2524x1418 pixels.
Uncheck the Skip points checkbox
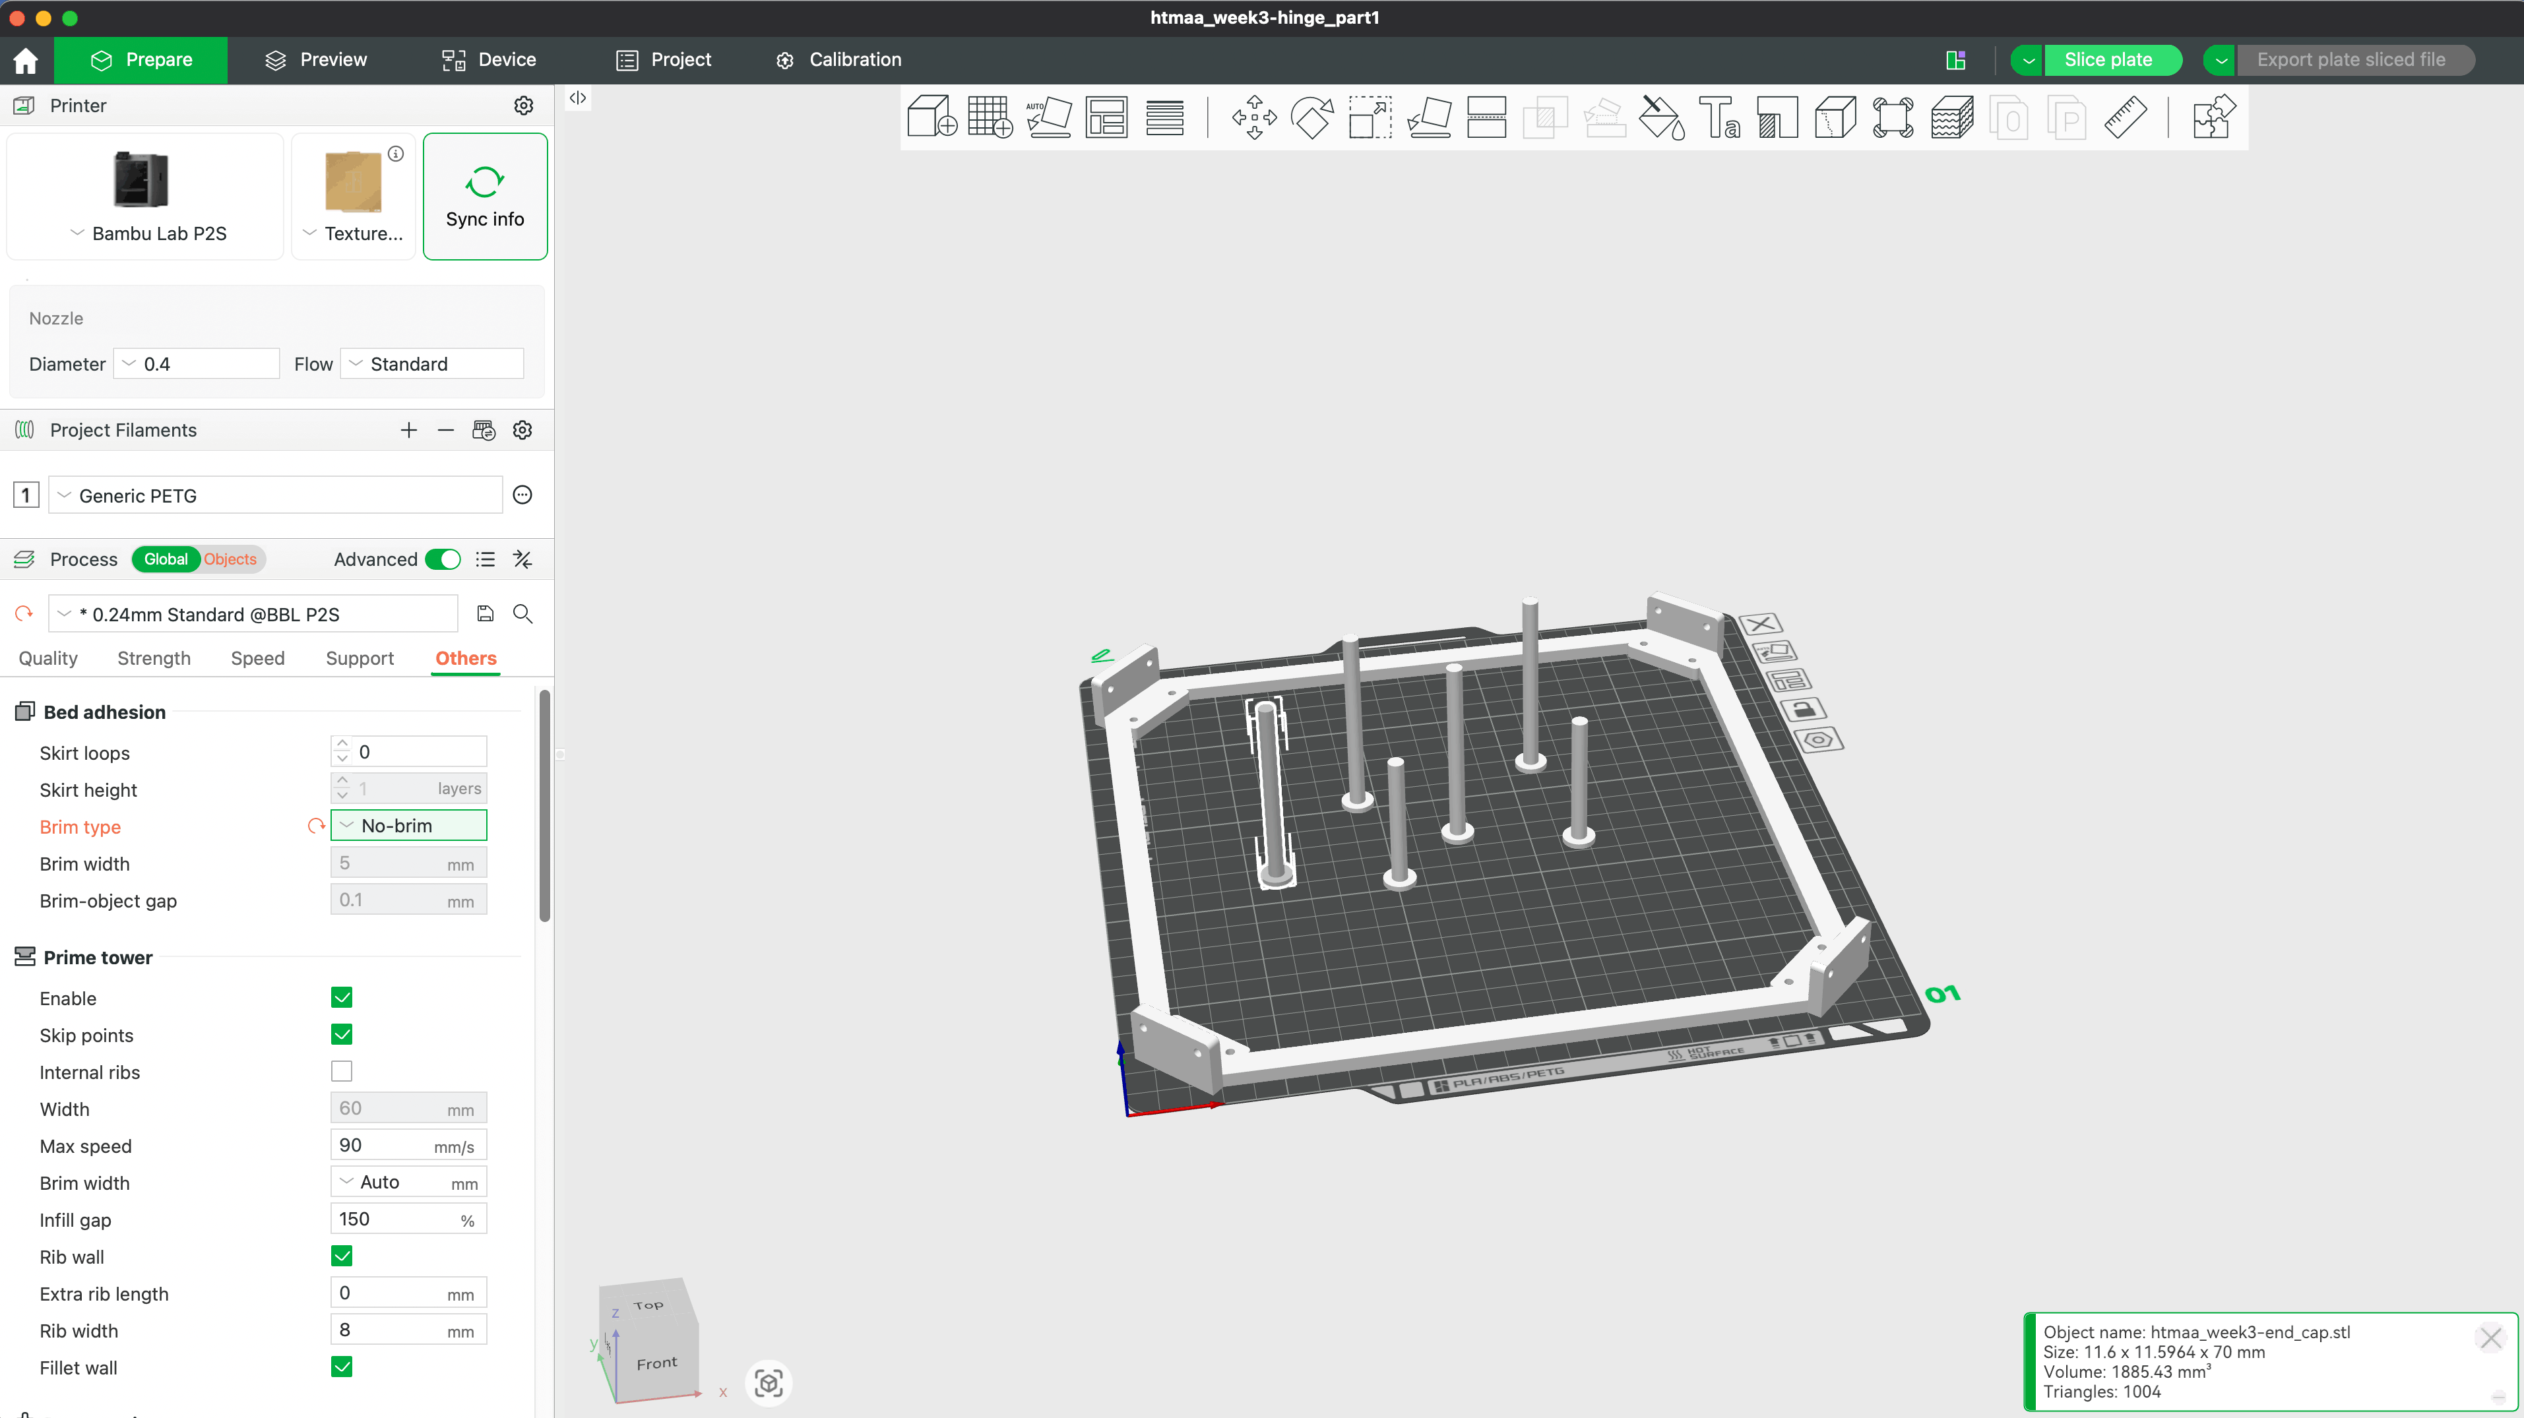pyautogui.click(x=342, y=1034)
